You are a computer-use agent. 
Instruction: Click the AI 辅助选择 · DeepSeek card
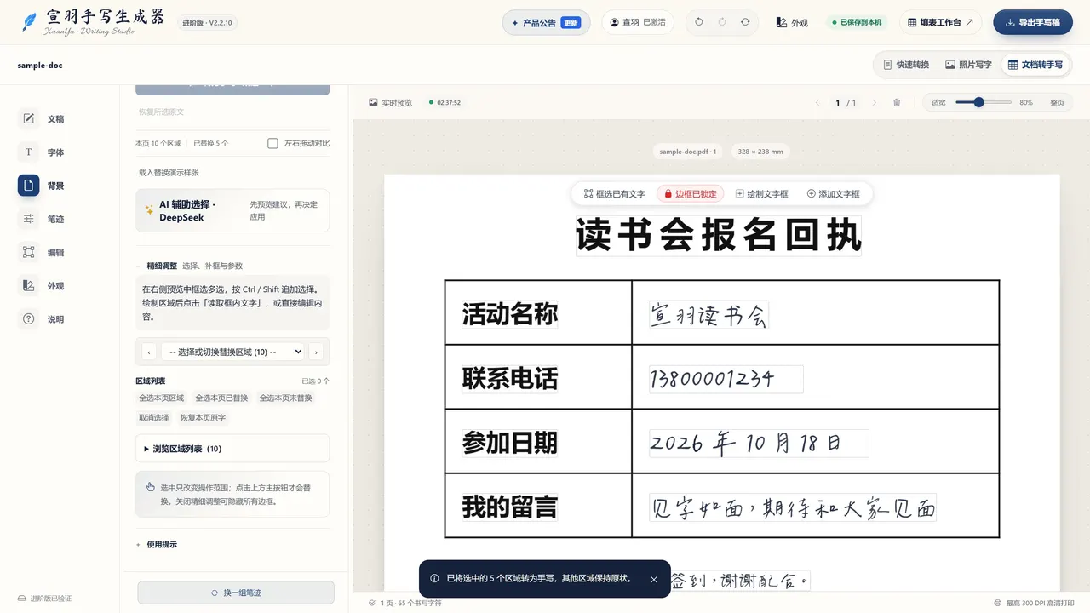point(232,210)
